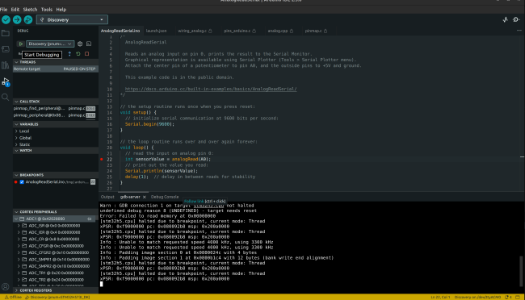Viewport: 525px width, 300px height.
Task: Click the Upload arrow button
Action: (x=17, y=19)
